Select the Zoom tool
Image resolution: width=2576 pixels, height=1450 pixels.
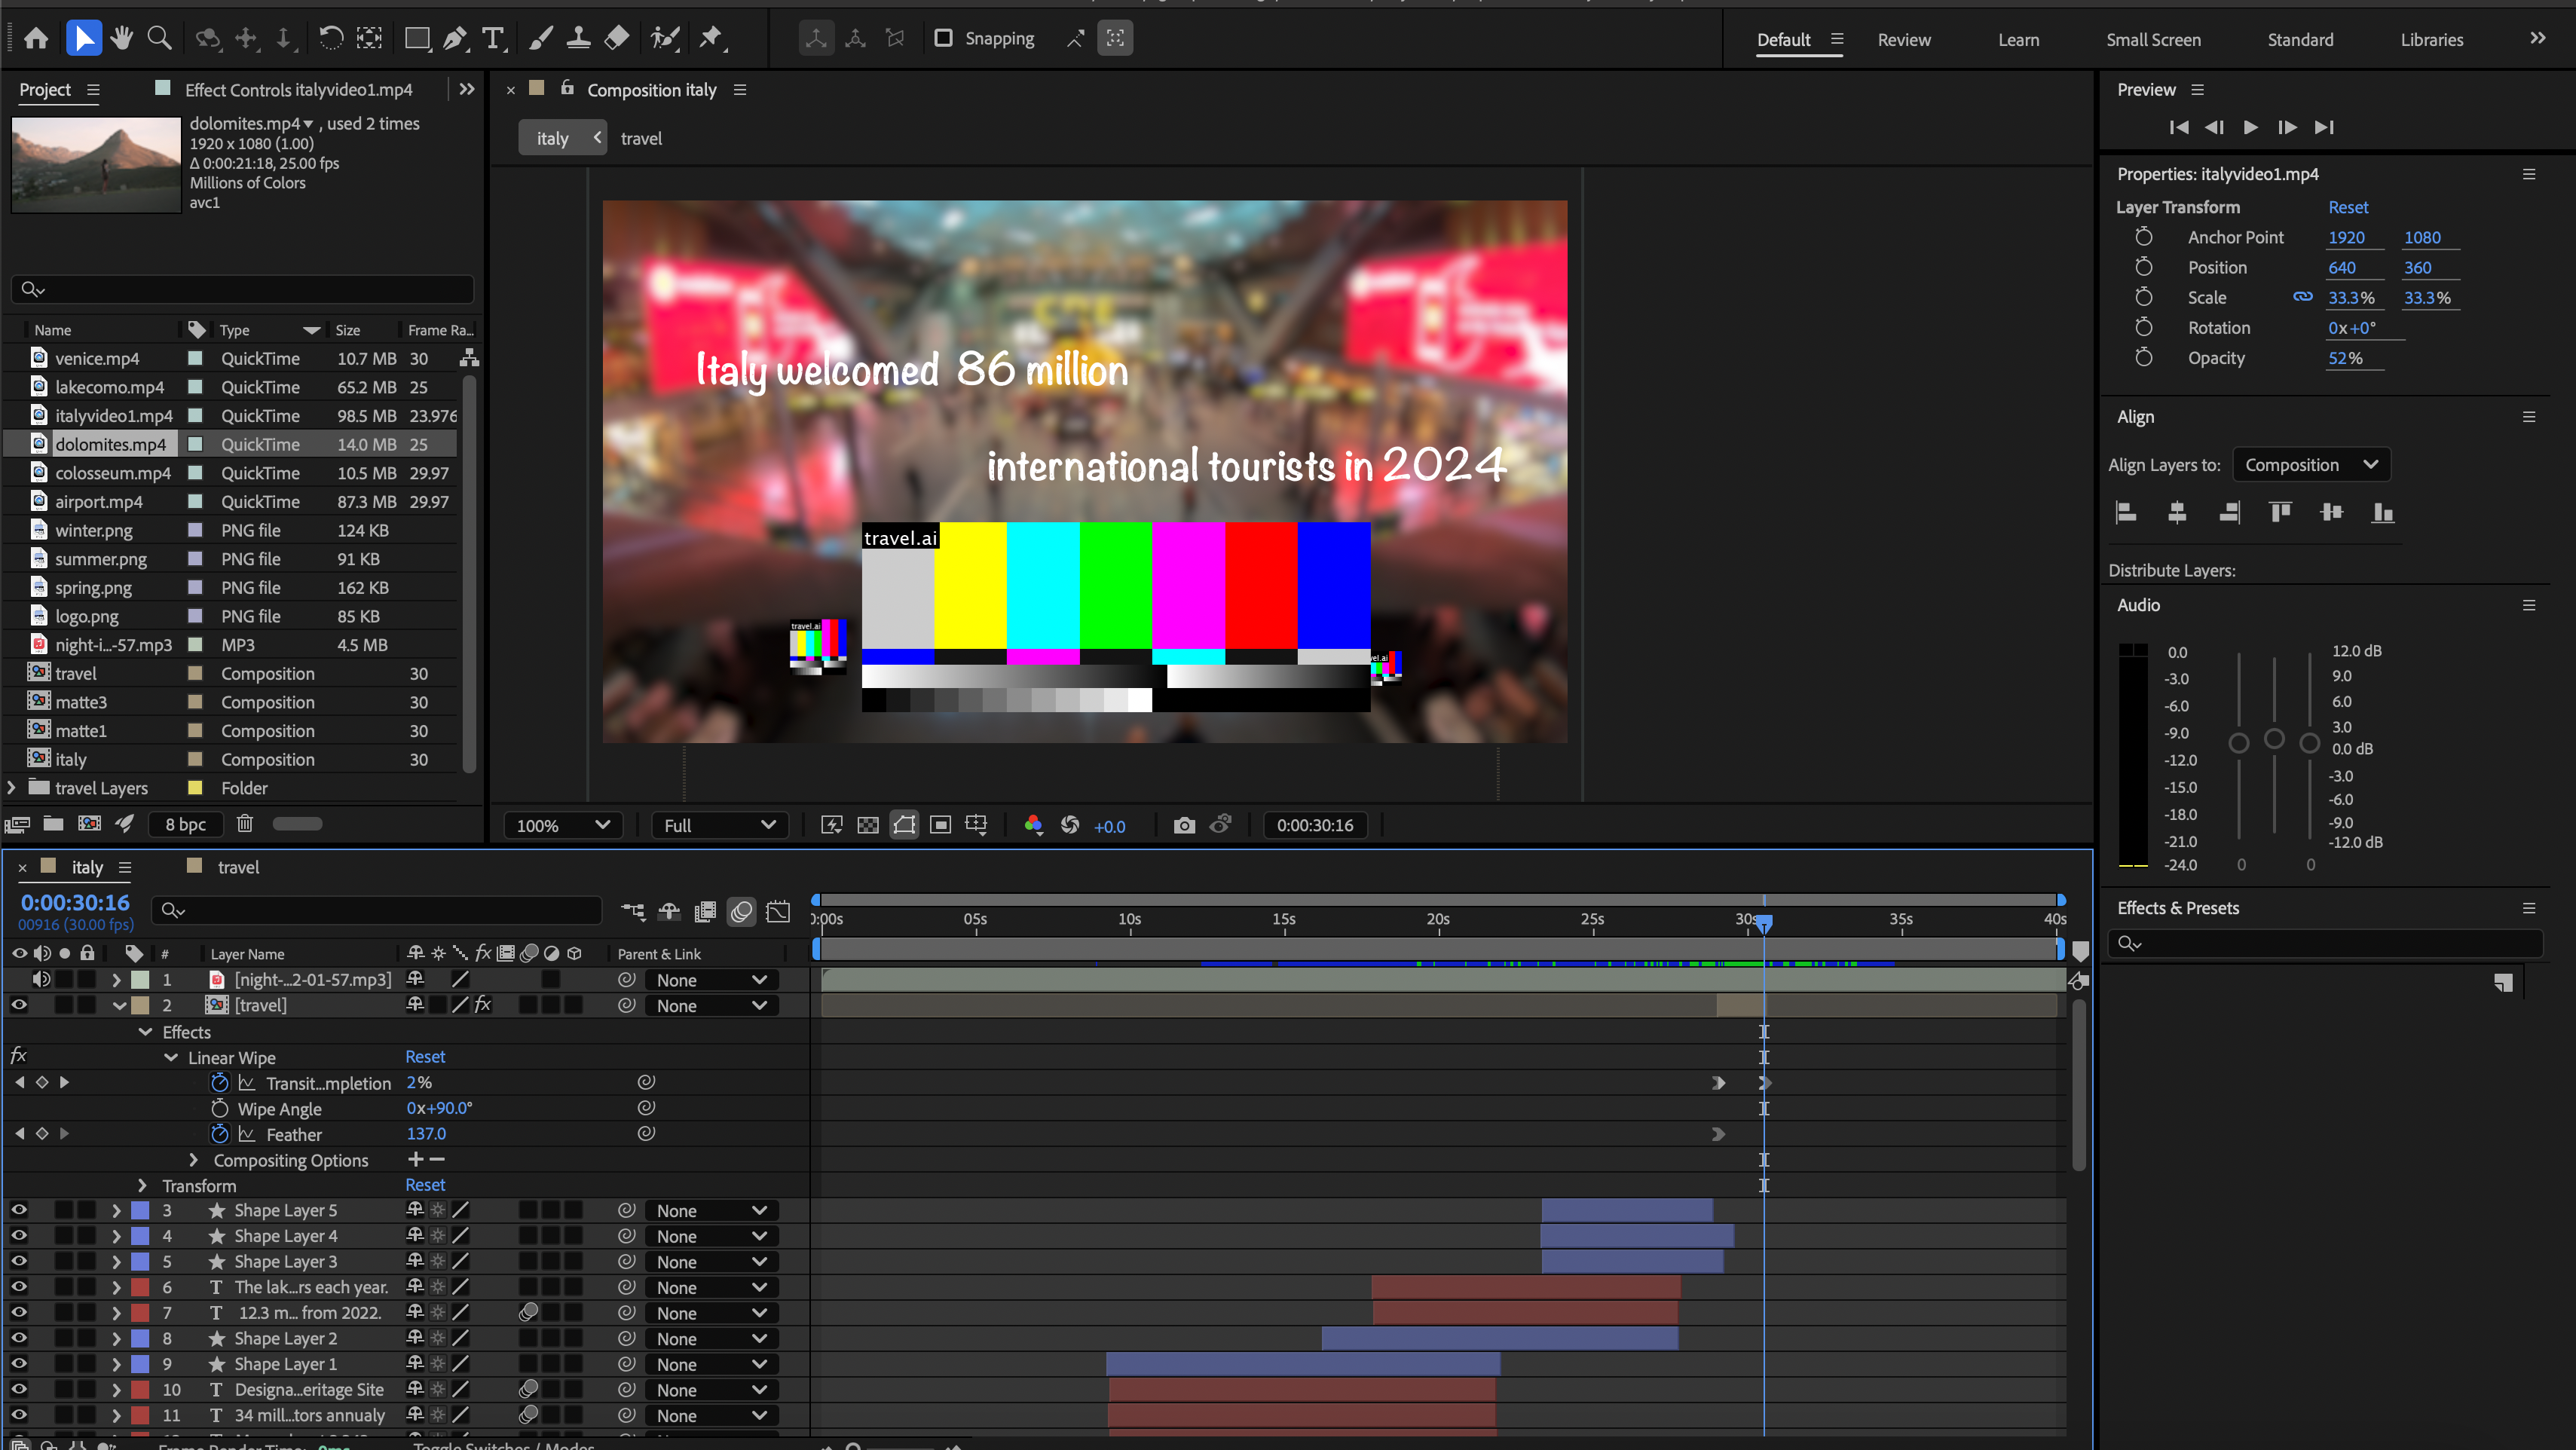coord(159,38)
